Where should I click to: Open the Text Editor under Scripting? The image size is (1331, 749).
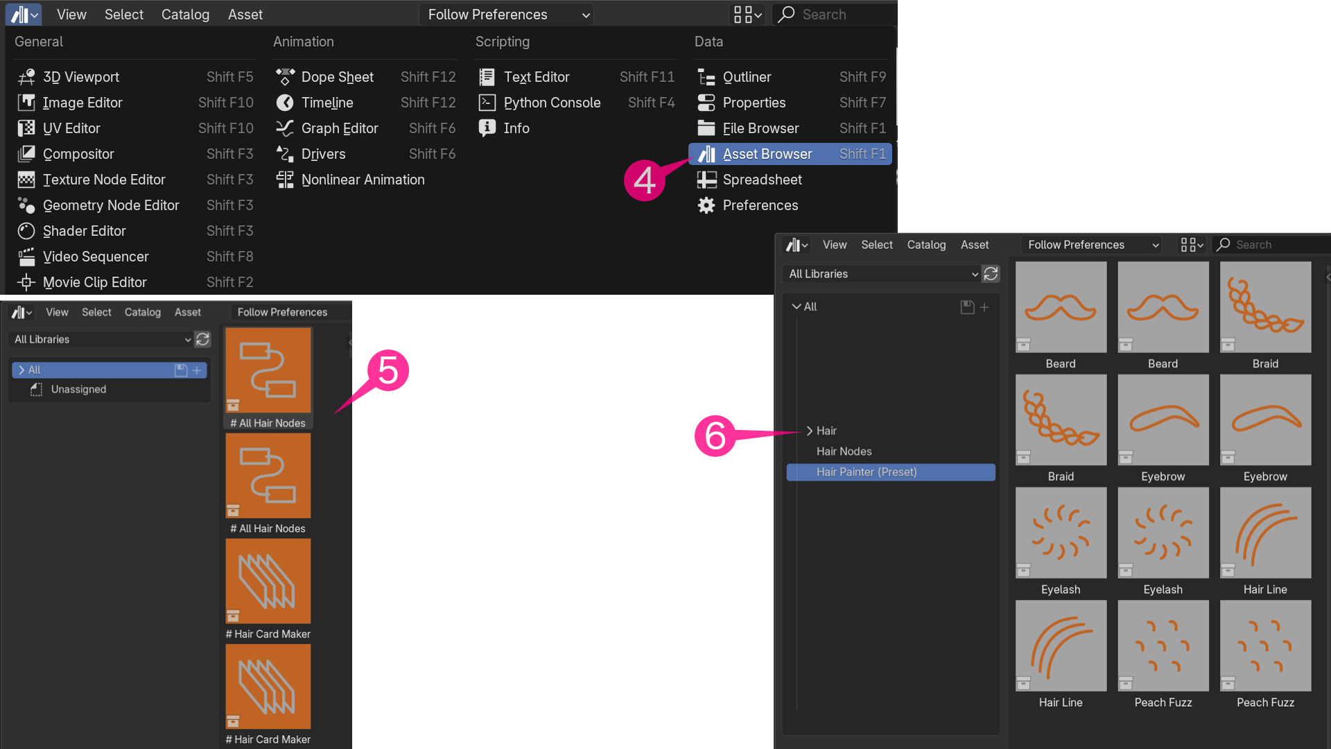[x=576, y=77]
